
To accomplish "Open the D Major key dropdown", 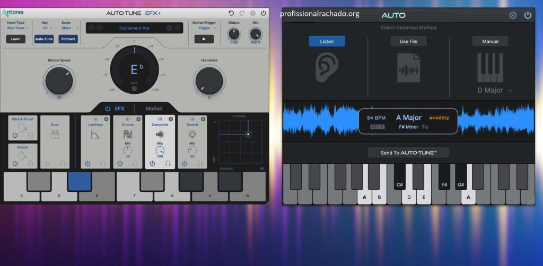I will (495, 90).
